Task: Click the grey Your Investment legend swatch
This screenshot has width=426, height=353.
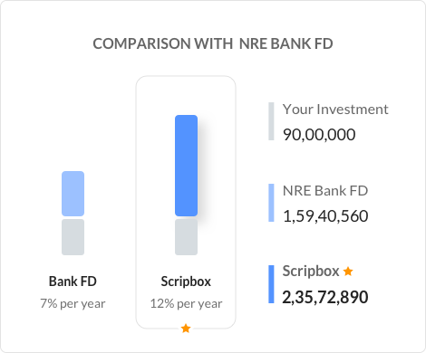Action: pos(271,121)
